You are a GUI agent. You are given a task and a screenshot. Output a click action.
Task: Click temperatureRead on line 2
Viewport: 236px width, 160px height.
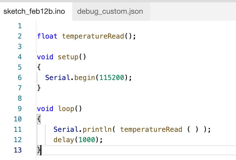93,36
